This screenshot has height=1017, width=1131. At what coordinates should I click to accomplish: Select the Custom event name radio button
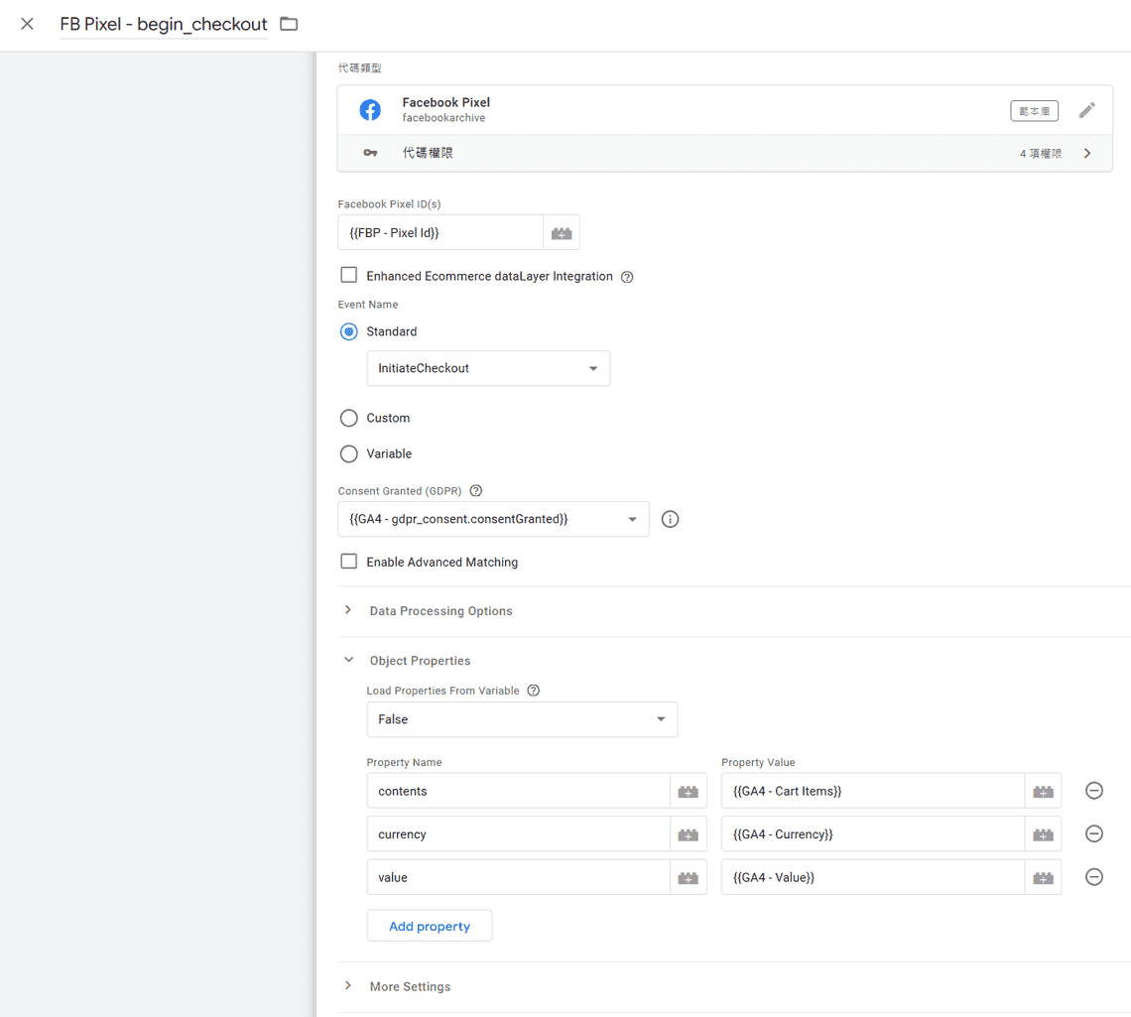pos(349,419)
